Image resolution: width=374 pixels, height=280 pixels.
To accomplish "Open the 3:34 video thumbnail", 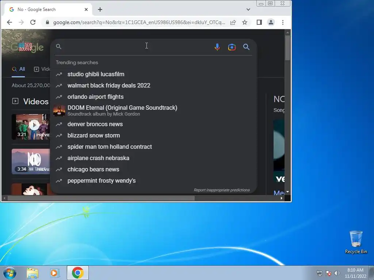I will point(31,162).
